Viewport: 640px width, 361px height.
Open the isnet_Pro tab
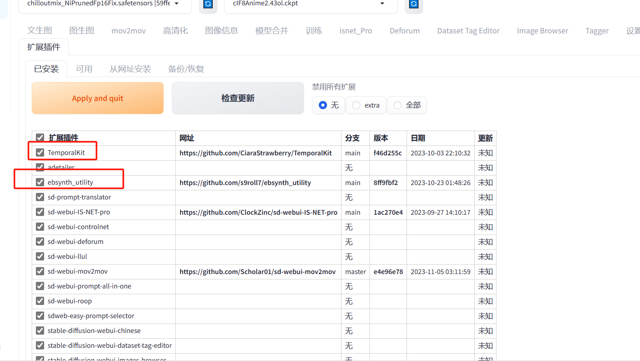(356, 31)
